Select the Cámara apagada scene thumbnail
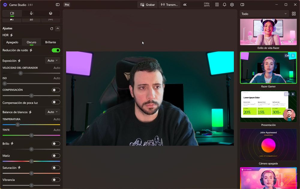The height and width of the screenshot is (189, 300). [x=268, y=145]
